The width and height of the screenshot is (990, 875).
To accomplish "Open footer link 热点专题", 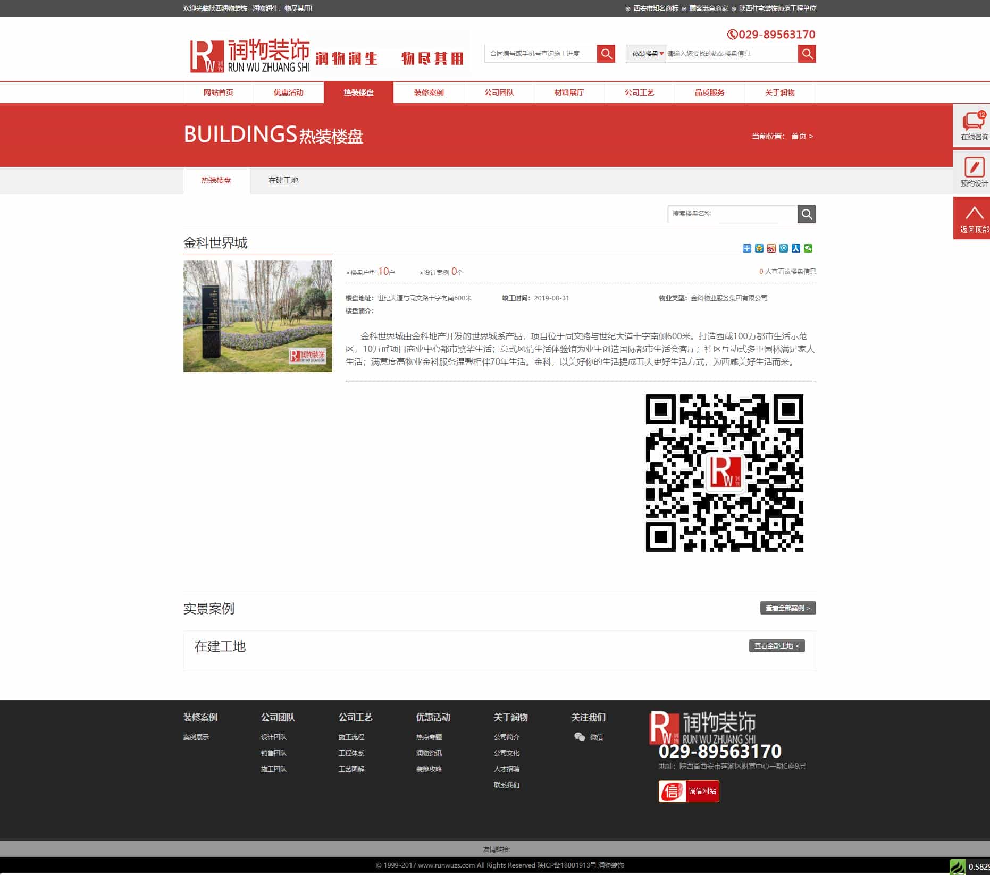I will [x=429, y=737].
